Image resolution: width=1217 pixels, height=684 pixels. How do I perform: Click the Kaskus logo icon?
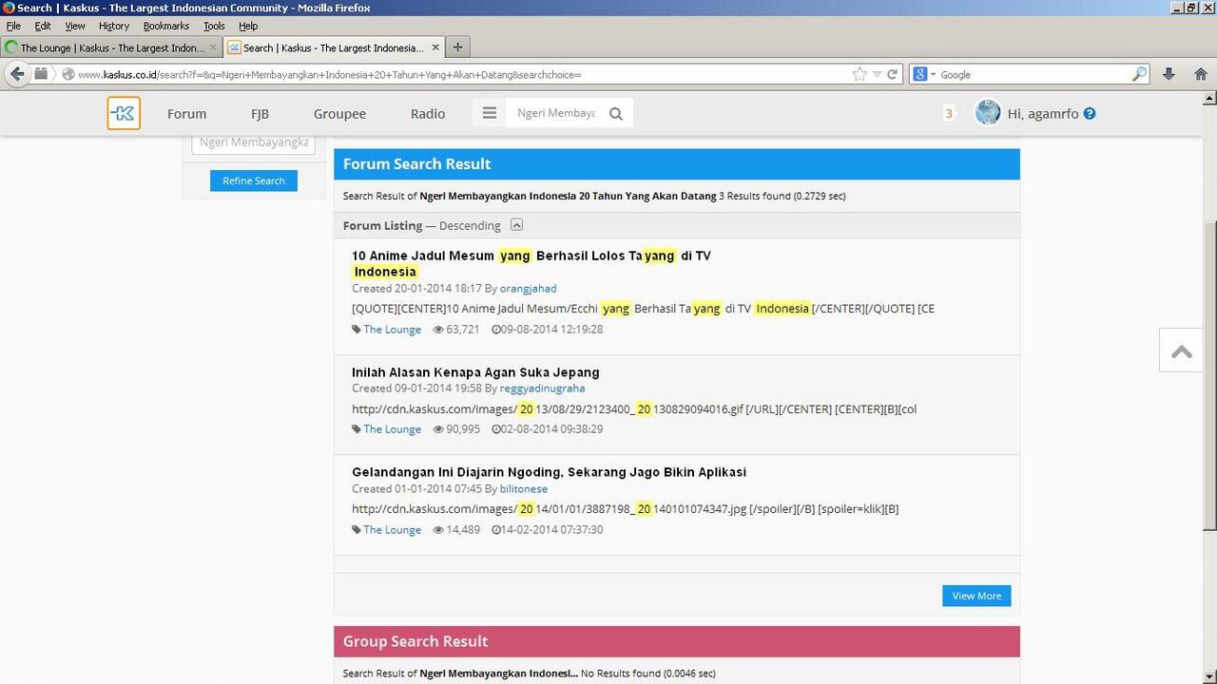[x=124, y=113]
